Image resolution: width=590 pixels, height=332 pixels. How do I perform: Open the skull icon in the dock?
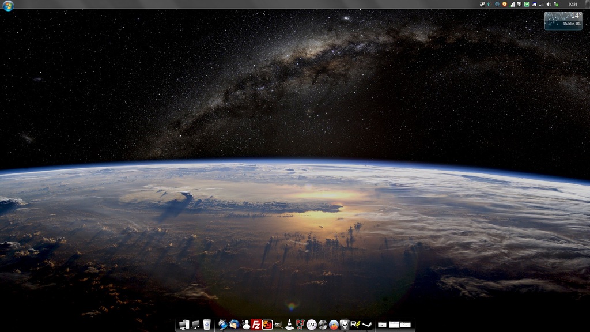pyautogui.click(x=345, y=325)
